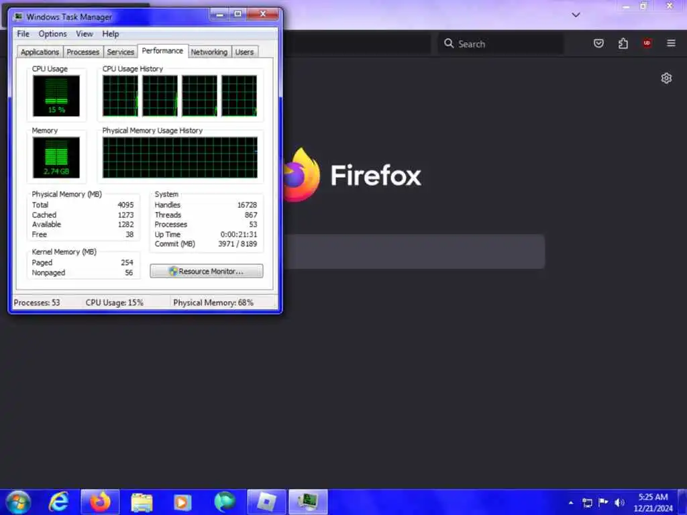Open Save to Pocket in Firefox
The image size is (687, 515).
pos(598,44)
